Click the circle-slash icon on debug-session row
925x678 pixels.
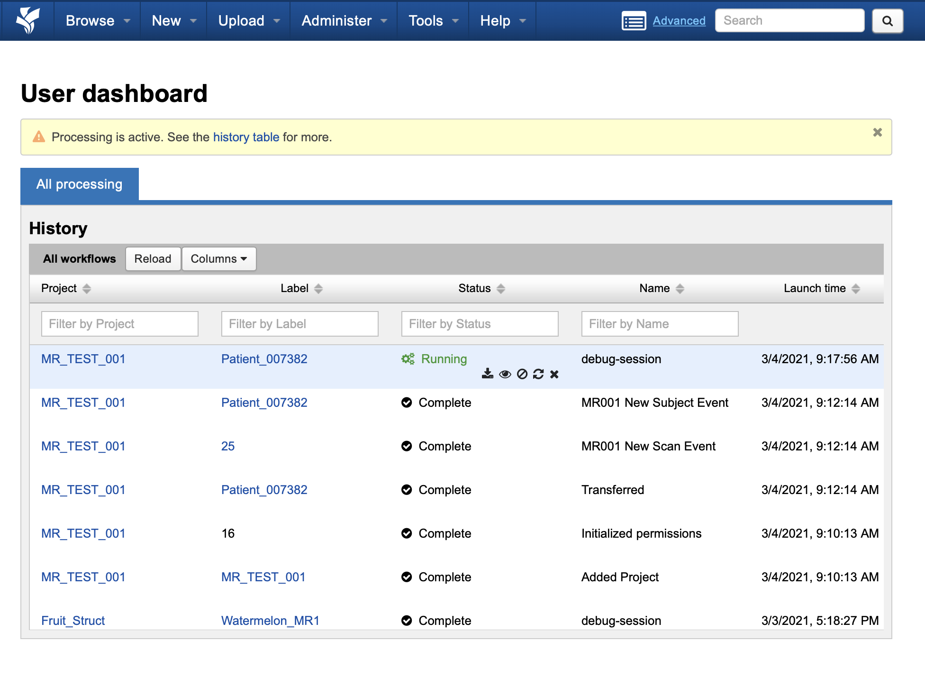click(522, 374)
